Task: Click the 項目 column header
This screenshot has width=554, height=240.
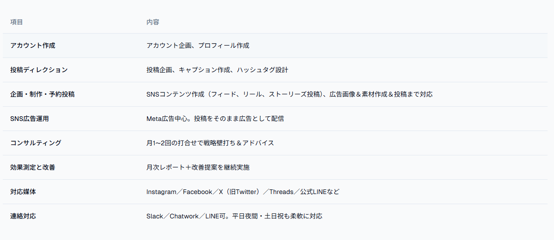Action: click(17, 22)
